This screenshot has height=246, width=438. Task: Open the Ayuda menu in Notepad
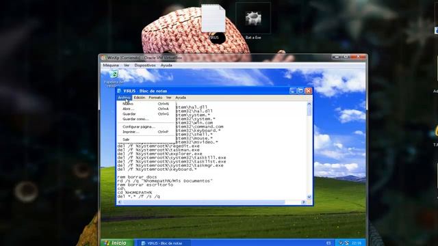coord(181,98)
